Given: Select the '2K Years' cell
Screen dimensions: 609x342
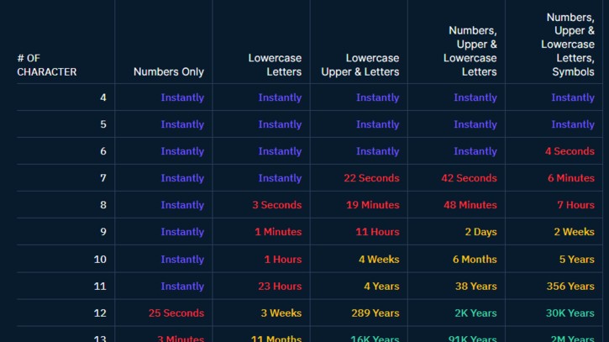Looking at the screenshot, I should coord(475,313).
